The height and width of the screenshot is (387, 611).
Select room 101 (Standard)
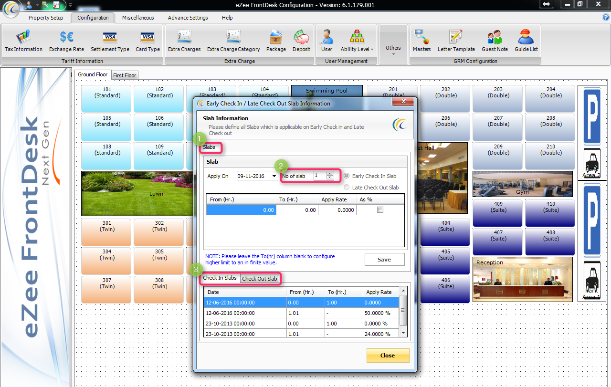107,99
